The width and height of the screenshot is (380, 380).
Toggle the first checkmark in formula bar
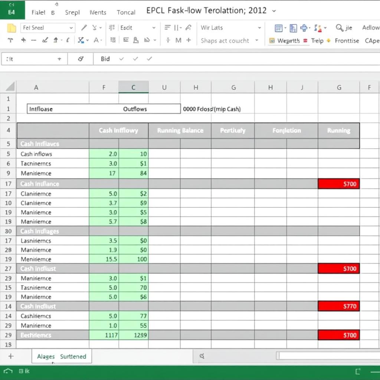121,58
